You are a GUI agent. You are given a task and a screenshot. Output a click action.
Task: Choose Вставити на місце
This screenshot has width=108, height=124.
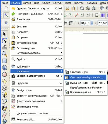[x=37, y=43]
